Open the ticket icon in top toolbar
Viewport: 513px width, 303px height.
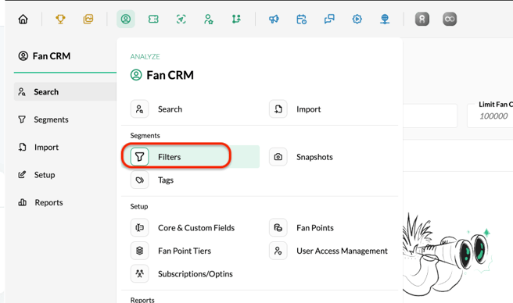coord(153,19)
